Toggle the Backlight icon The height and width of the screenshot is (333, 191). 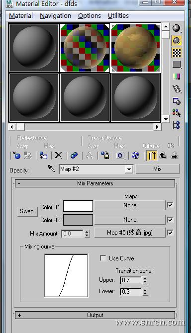point(177,41)
